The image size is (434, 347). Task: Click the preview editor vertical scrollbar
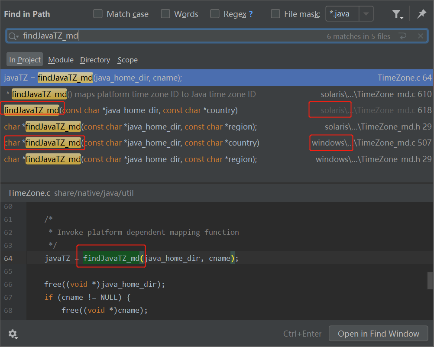(430, 280)
